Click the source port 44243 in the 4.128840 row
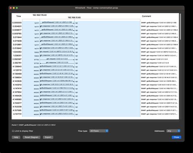 tap(36, 67)
